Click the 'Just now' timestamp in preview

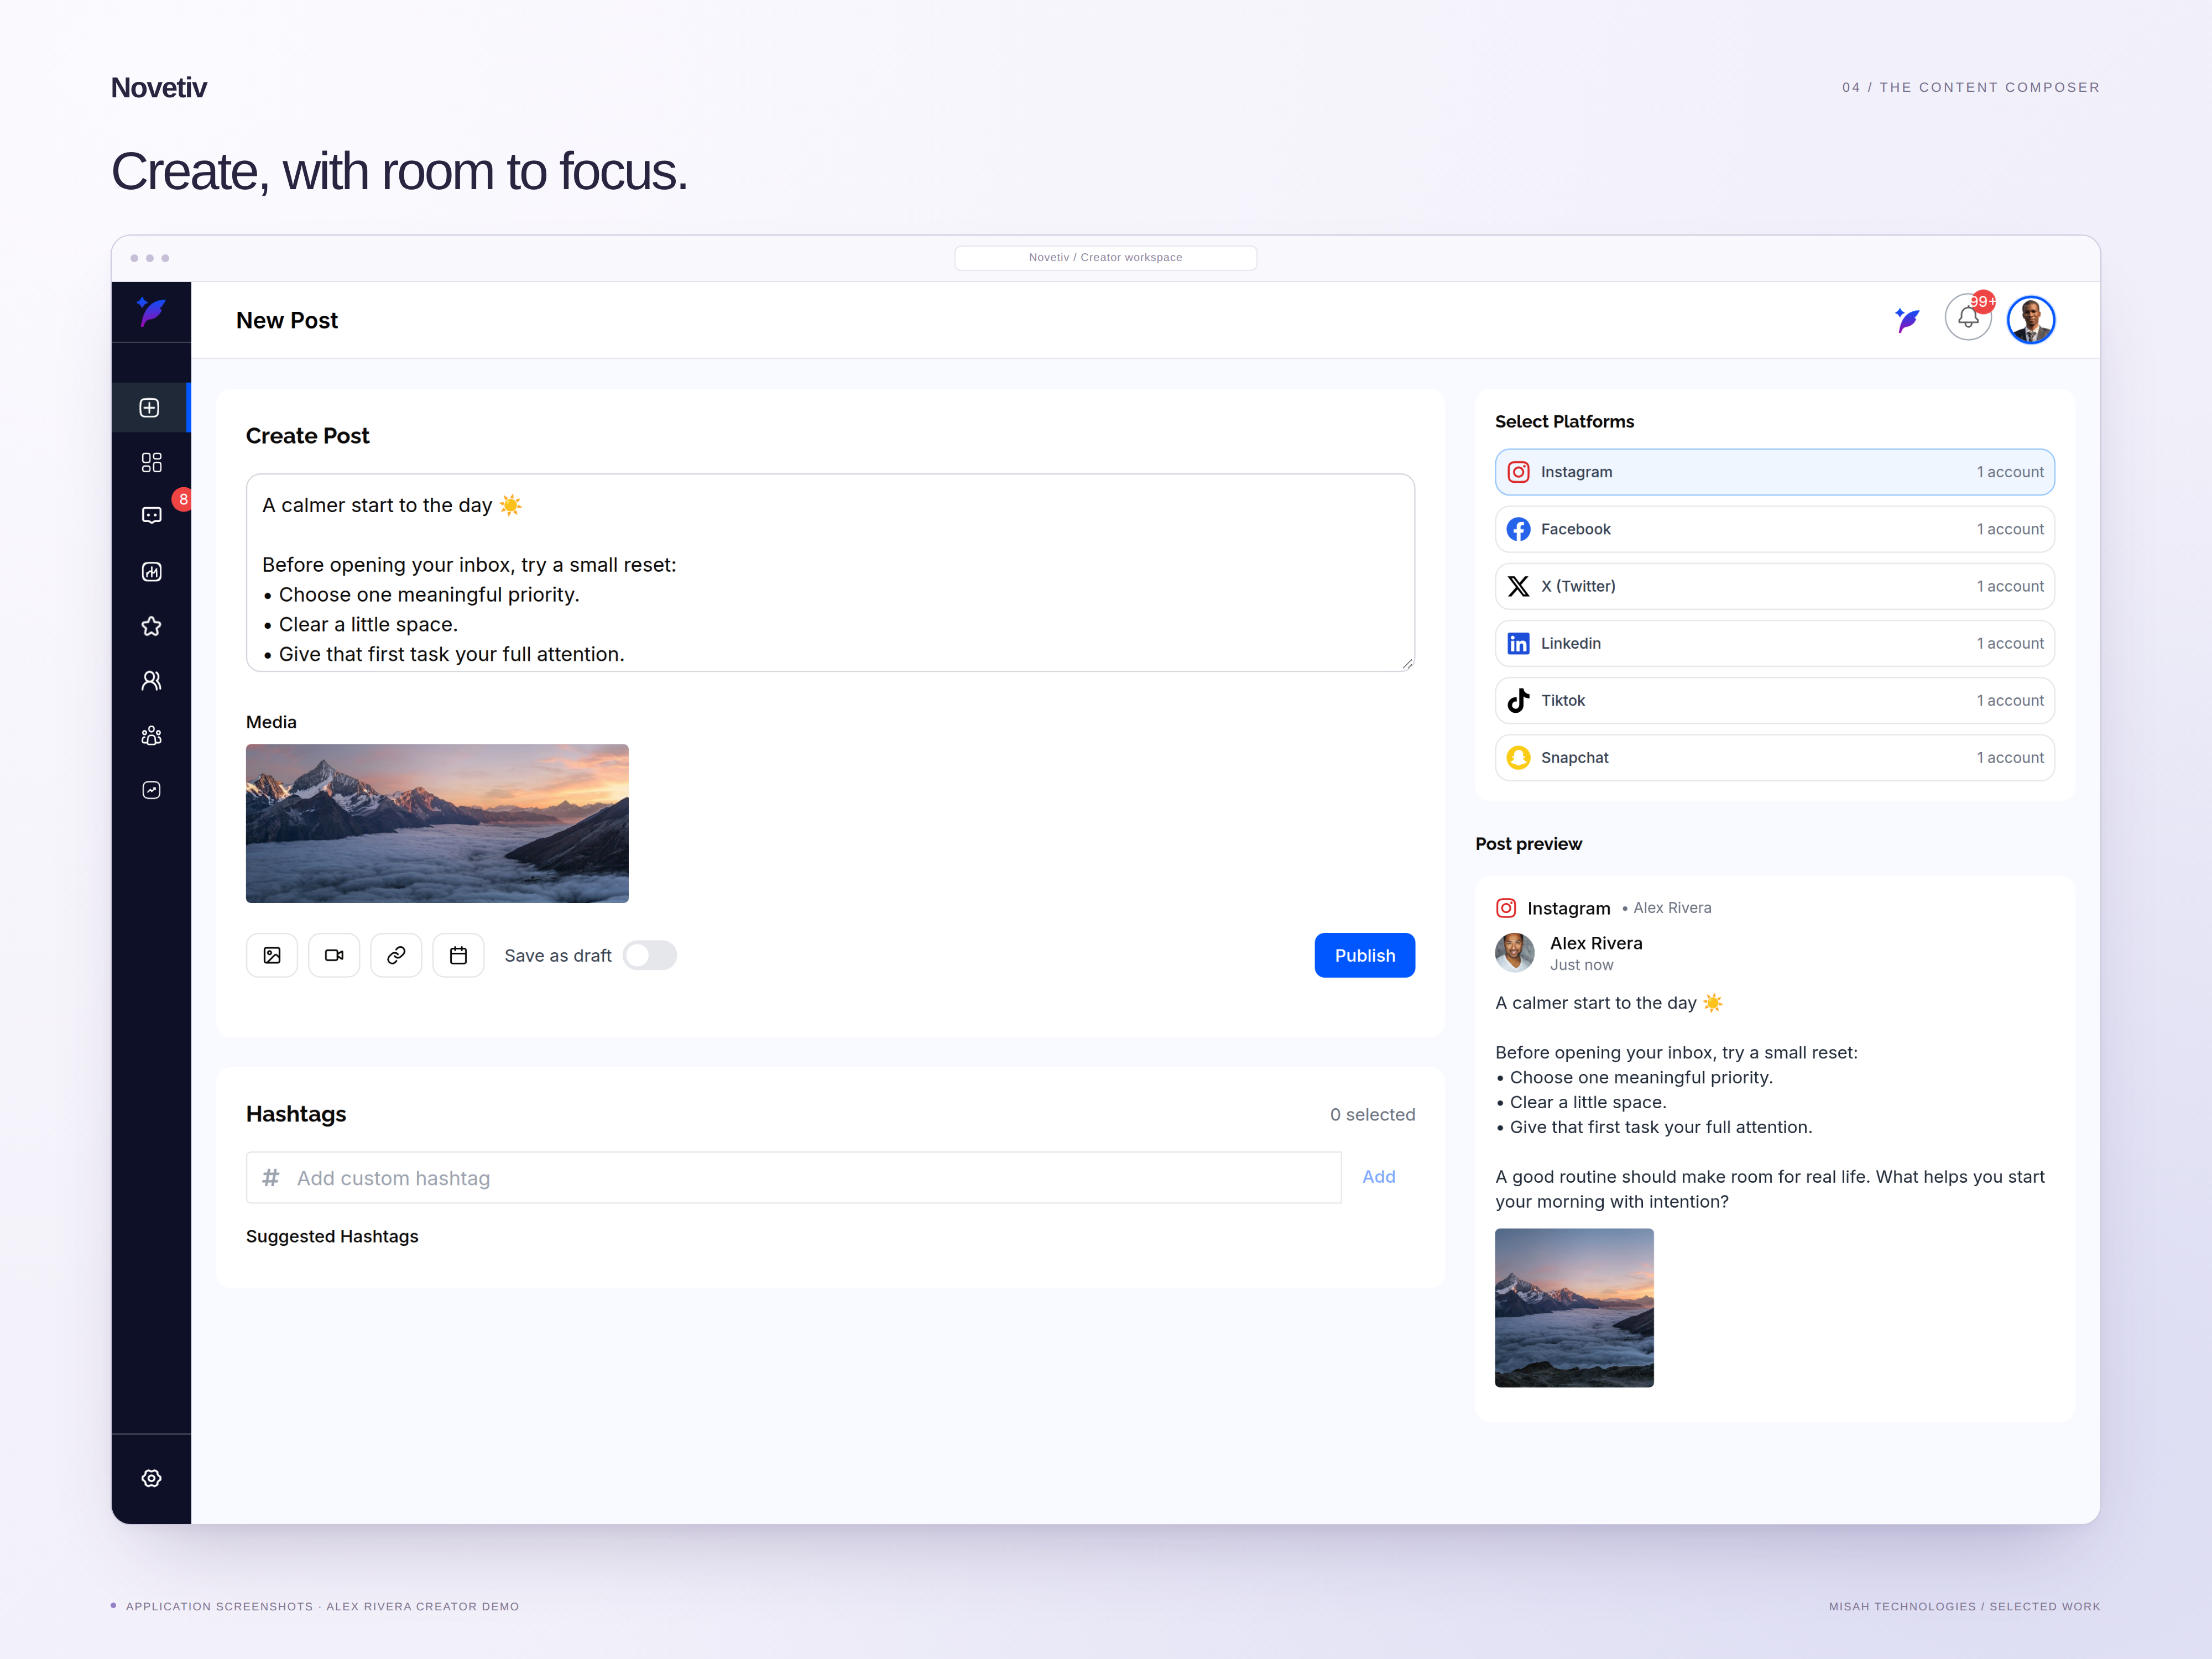point(1581,965)
